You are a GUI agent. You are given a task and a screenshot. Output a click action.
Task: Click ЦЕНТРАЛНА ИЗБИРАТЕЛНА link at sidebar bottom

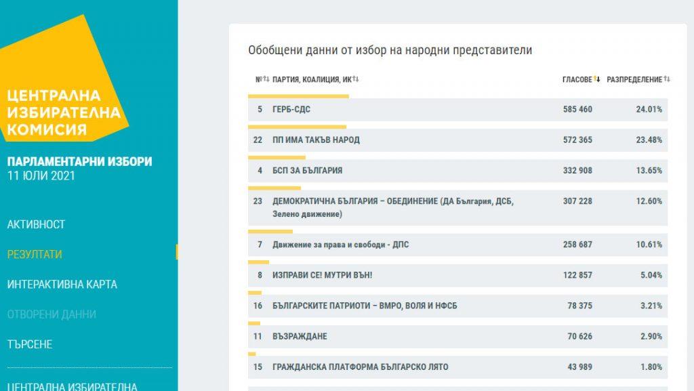pyautogui.click(x=72, y=386)
